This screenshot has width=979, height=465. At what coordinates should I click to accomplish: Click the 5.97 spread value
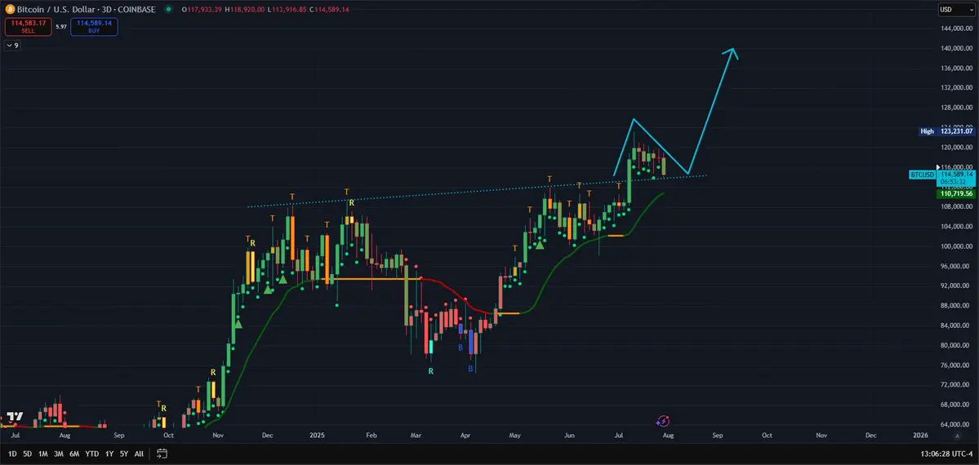click(60, 27)
